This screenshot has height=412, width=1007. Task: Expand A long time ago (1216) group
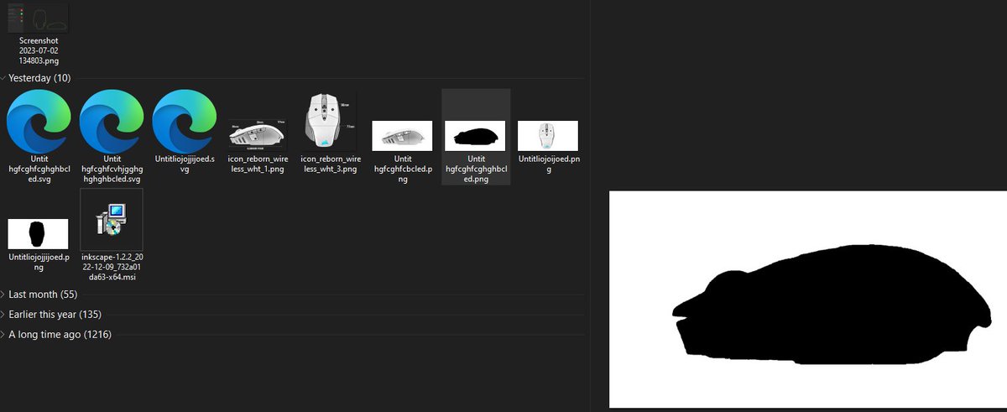click(x=3, y=335)
